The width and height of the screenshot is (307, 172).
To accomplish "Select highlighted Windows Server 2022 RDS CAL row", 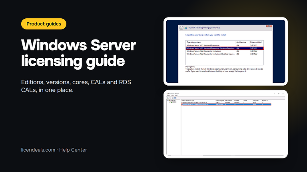I will click(226, 104).
